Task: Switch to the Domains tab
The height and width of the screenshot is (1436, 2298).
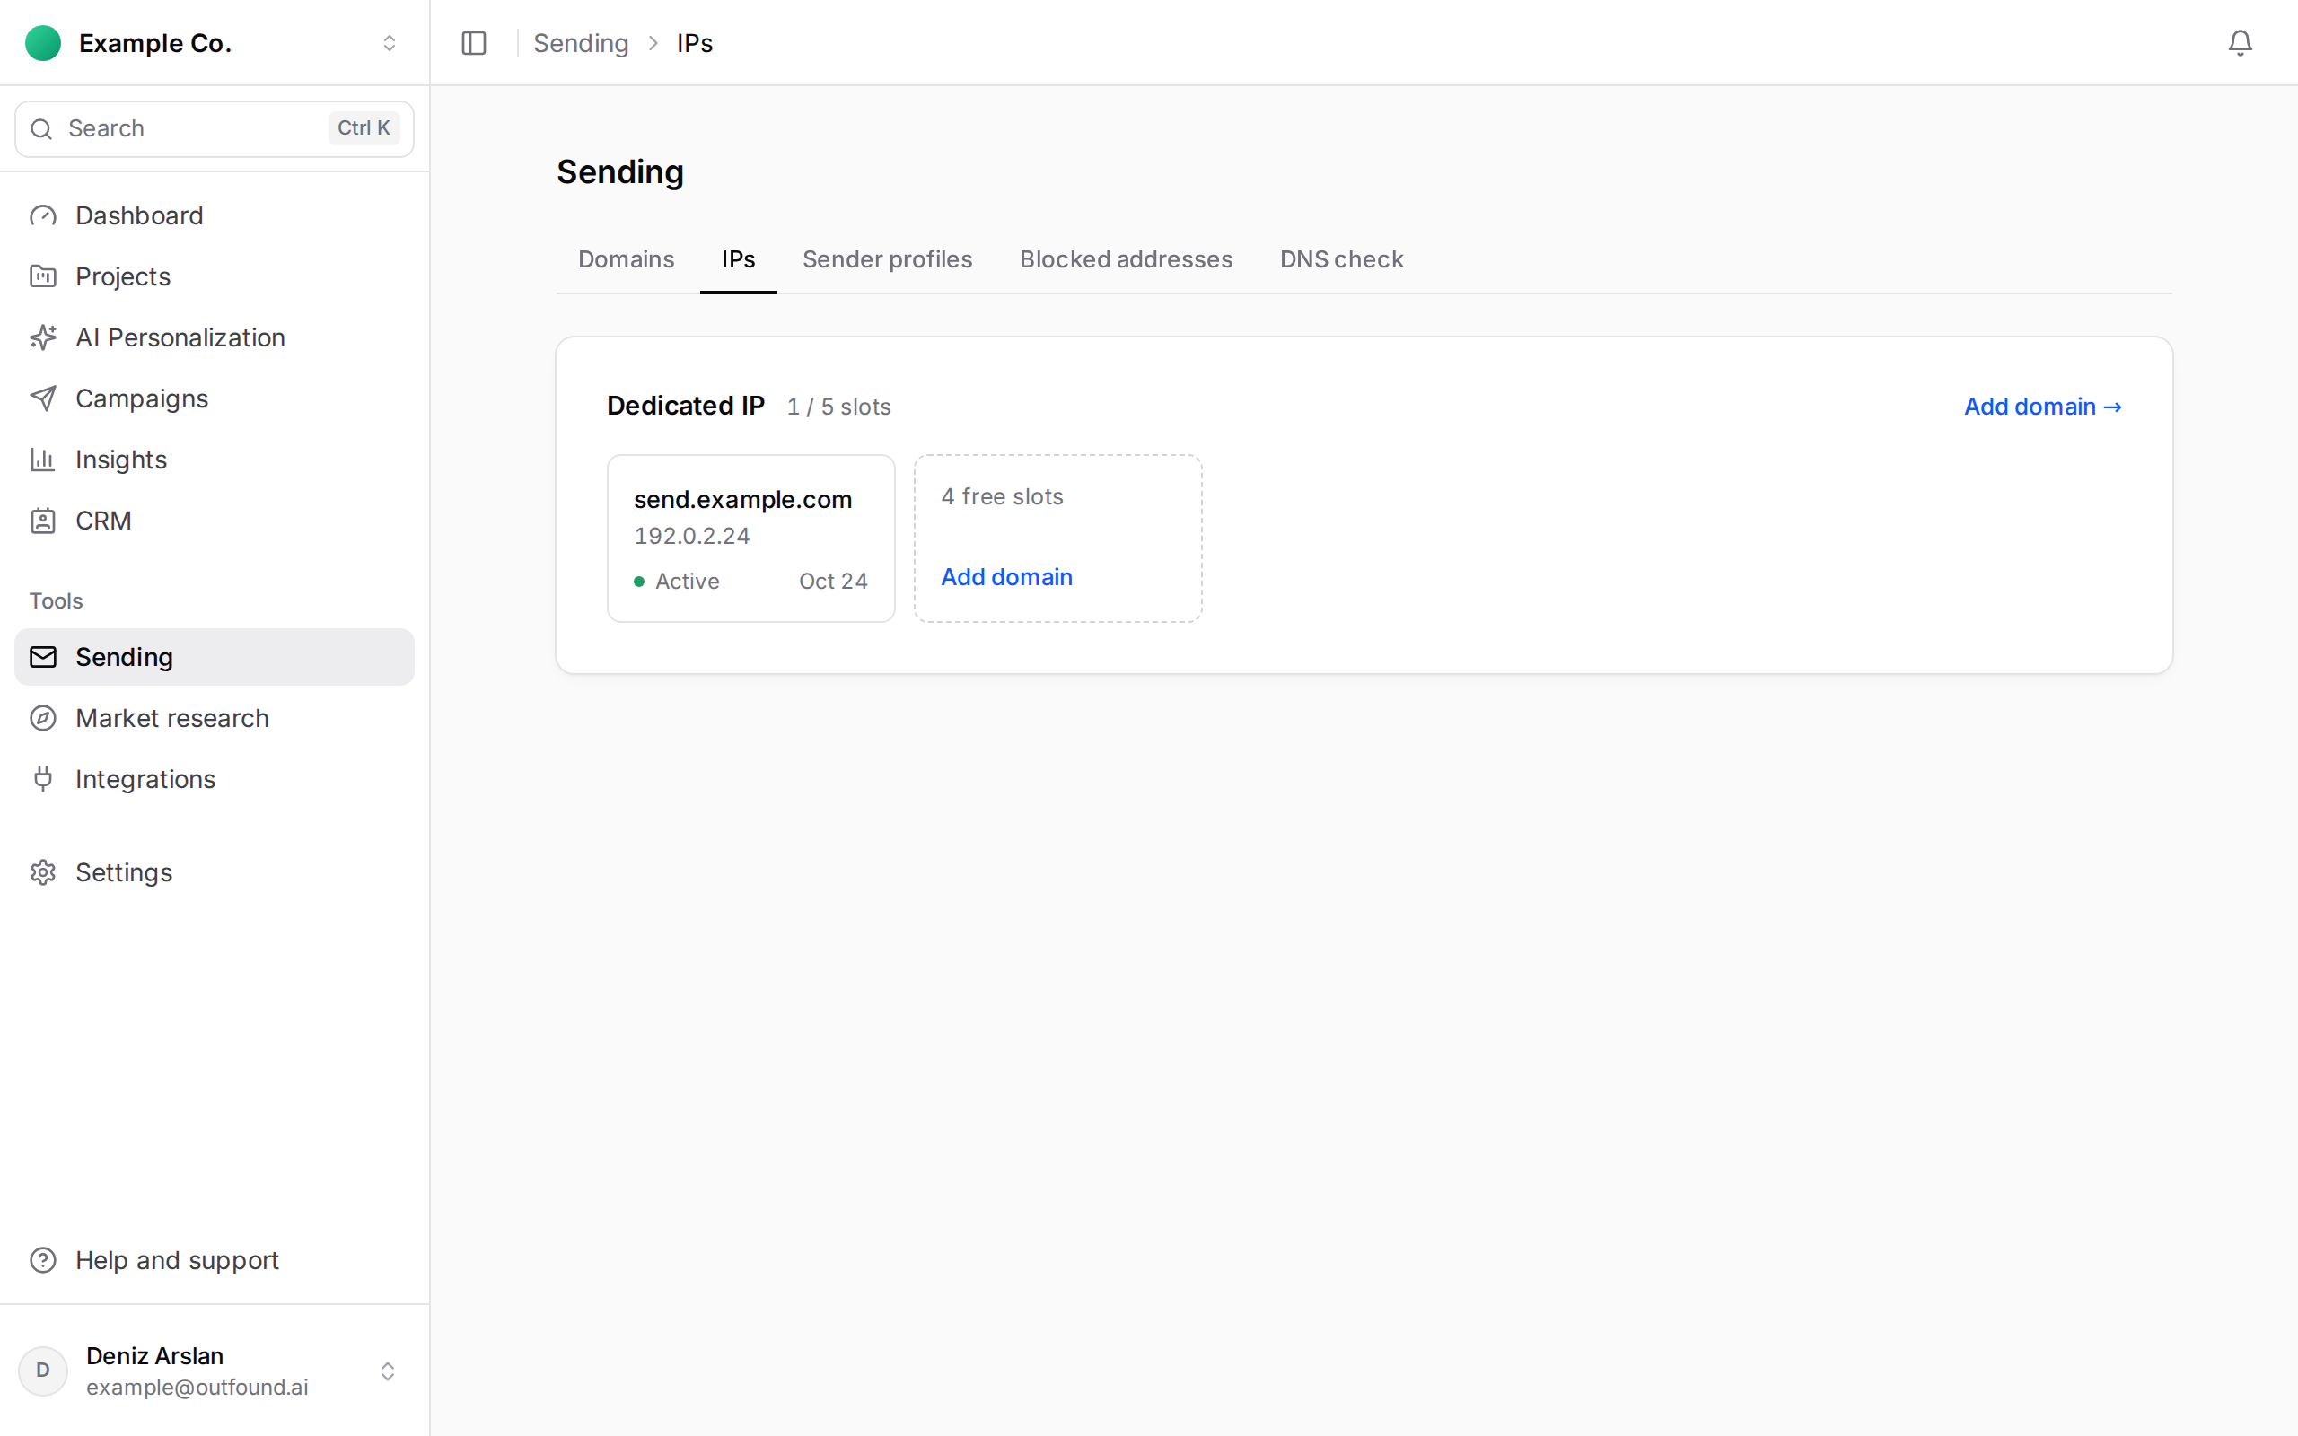Action: pyautogui.click(x=626, y=259)
